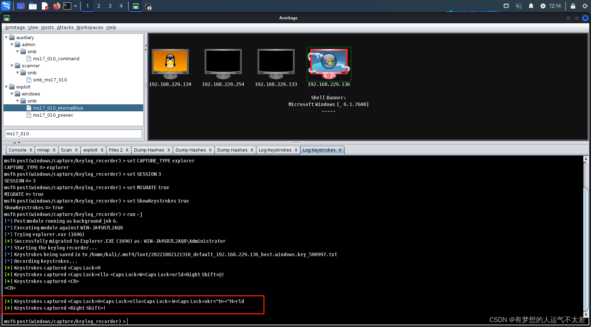591x327 pixels.
Task: Collapse the admin folder
Action: pyautogui.click(x=12, y=44)
